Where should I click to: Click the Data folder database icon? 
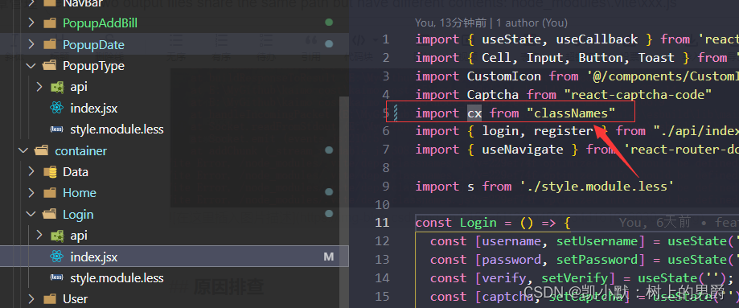tap(50, 171)
